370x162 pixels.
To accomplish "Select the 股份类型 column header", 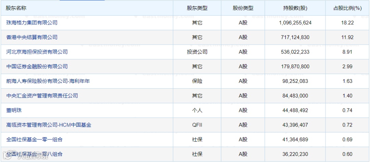I will [243, 8].
